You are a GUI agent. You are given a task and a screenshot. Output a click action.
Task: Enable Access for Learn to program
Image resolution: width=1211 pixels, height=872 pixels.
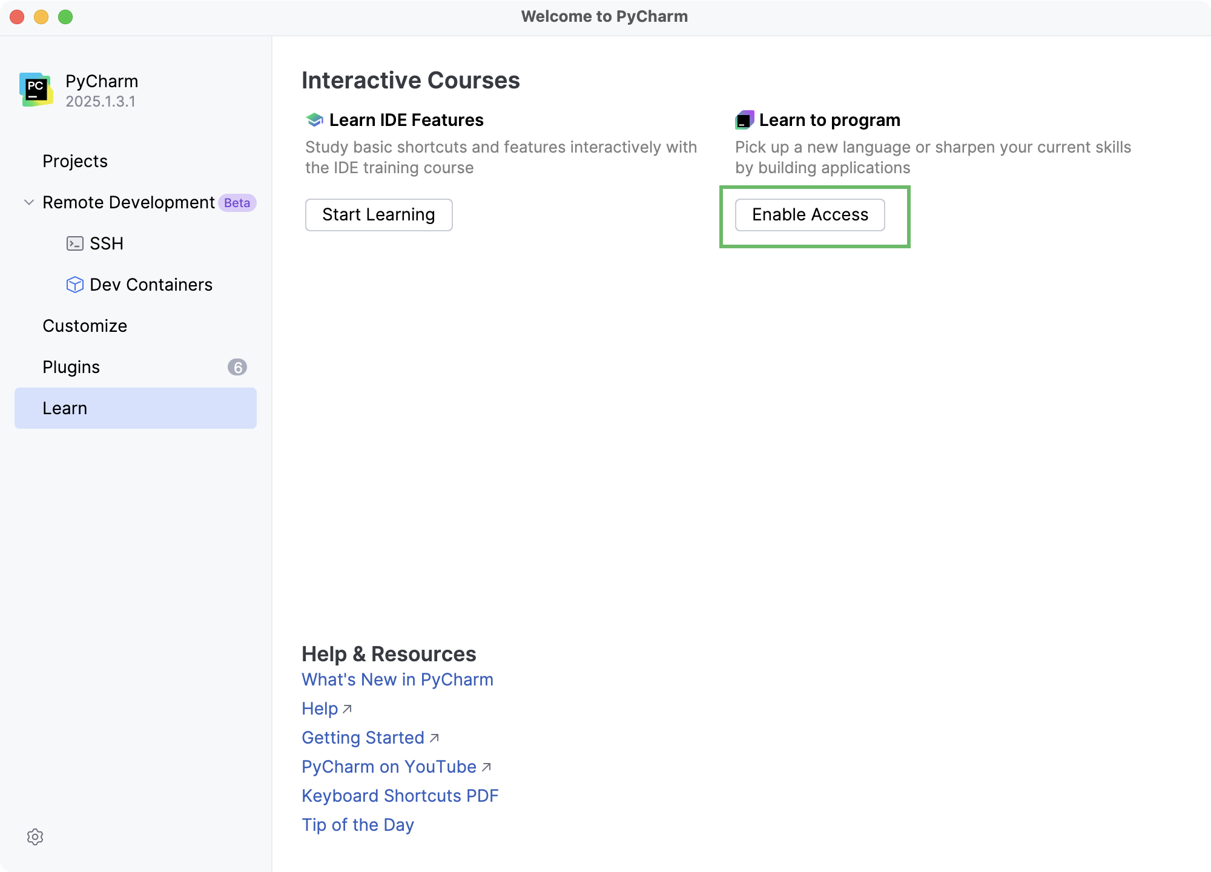coord(810,214)
